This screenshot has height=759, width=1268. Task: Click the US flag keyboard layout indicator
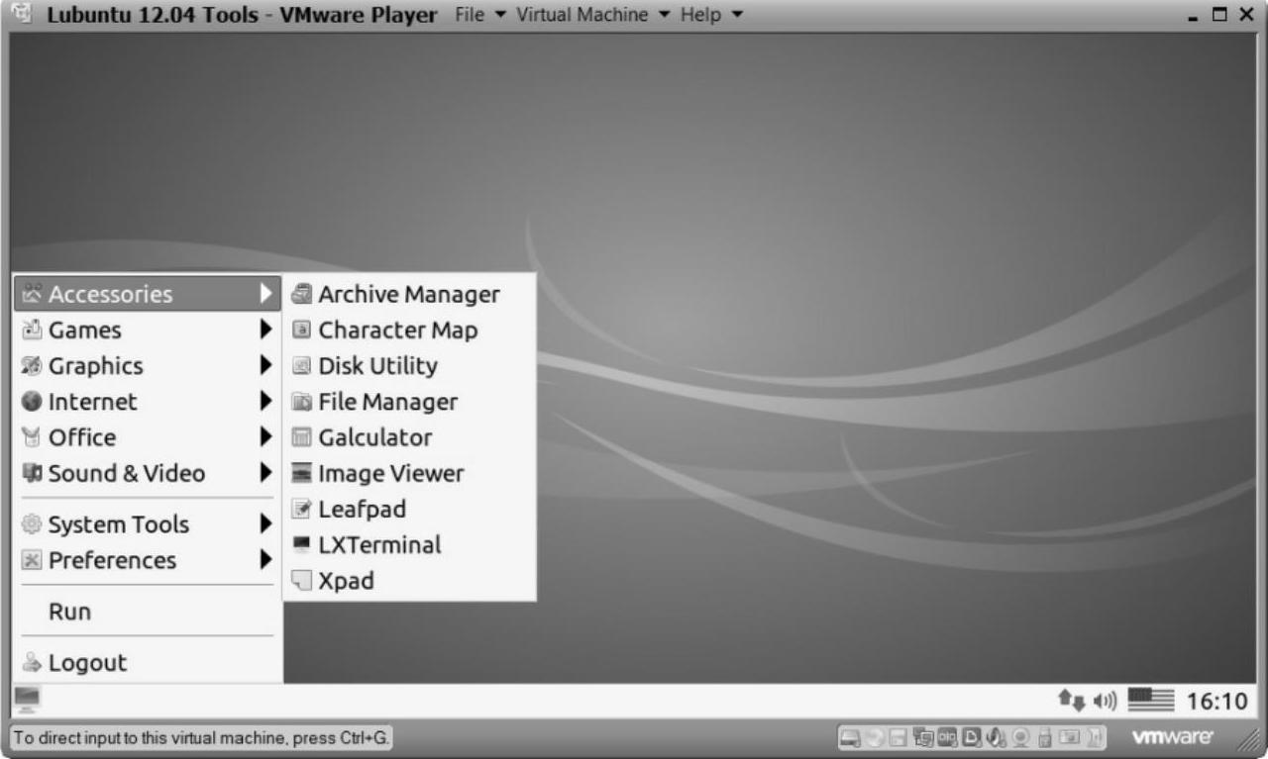click(x=1150, y=701)
